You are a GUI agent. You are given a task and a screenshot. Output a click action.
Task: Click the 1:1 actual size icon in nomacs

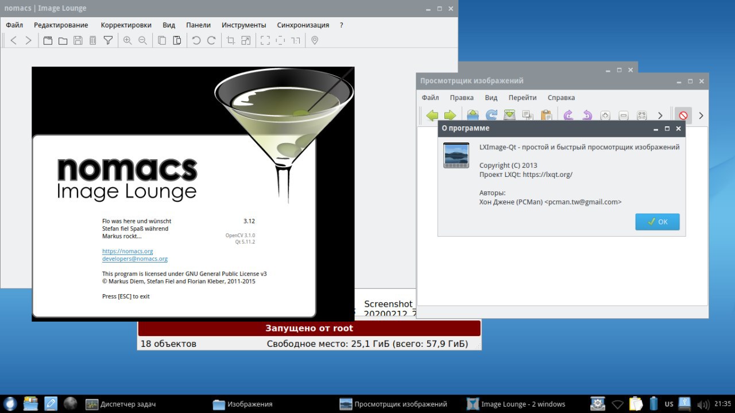[295, 40]
